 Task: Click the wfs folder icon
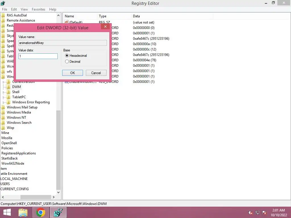click(3, 71)
